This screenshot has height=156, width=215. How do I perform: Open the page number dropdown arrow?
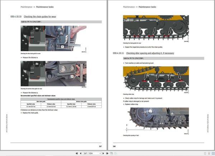pyautogui.click(x=100, y=153)
